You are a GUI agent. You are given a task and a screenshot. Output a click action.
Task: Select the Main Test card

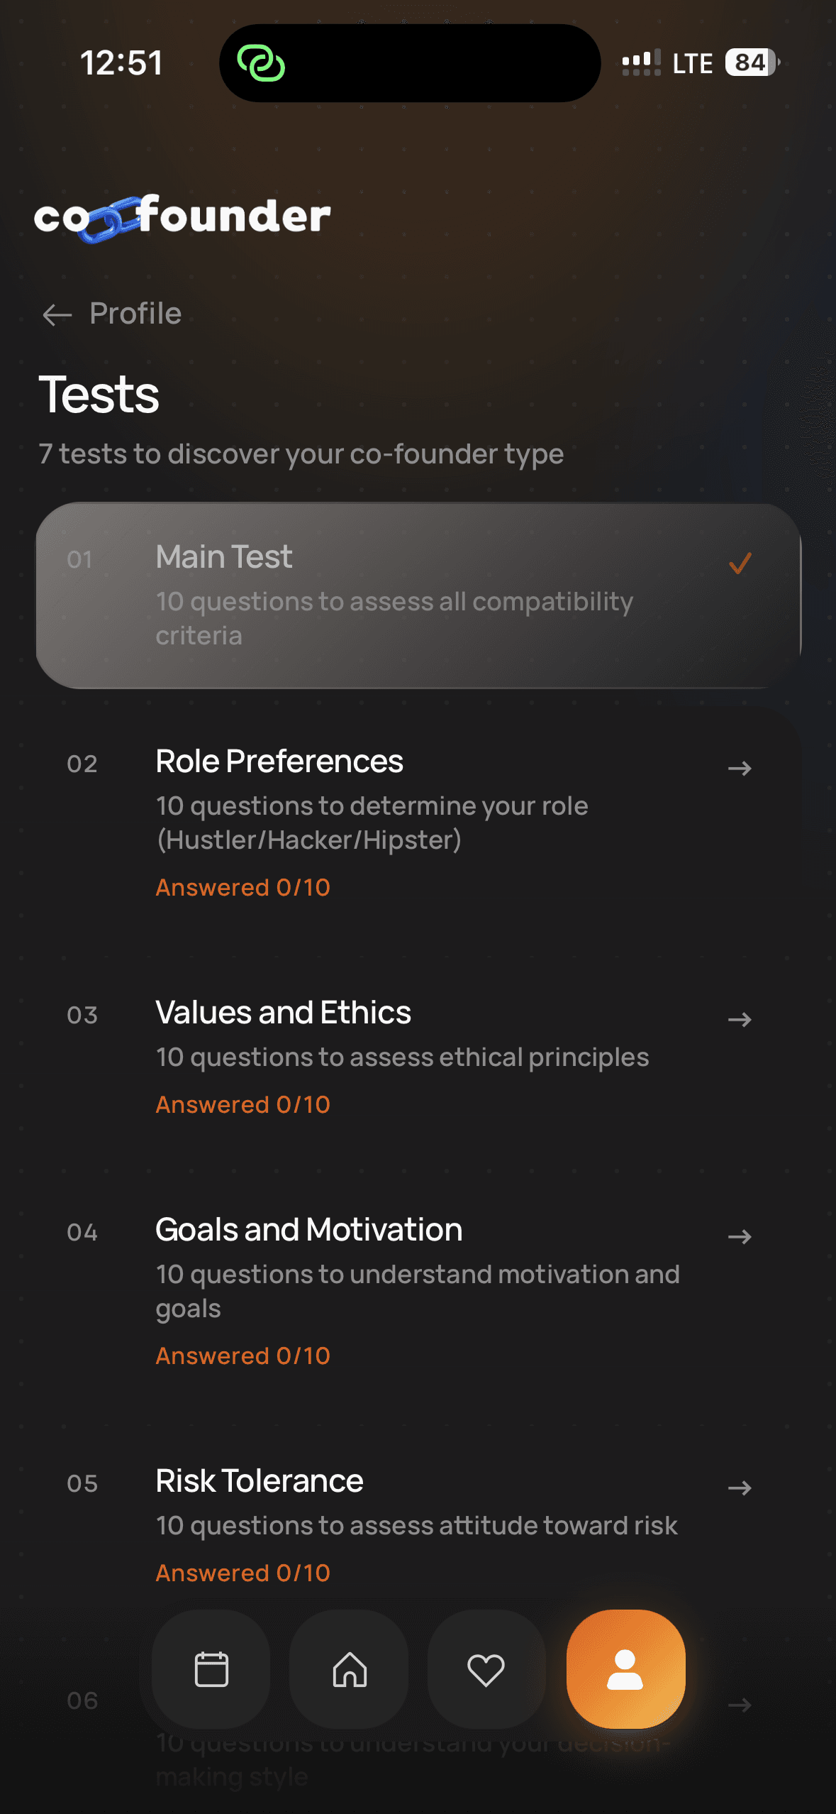418,595
